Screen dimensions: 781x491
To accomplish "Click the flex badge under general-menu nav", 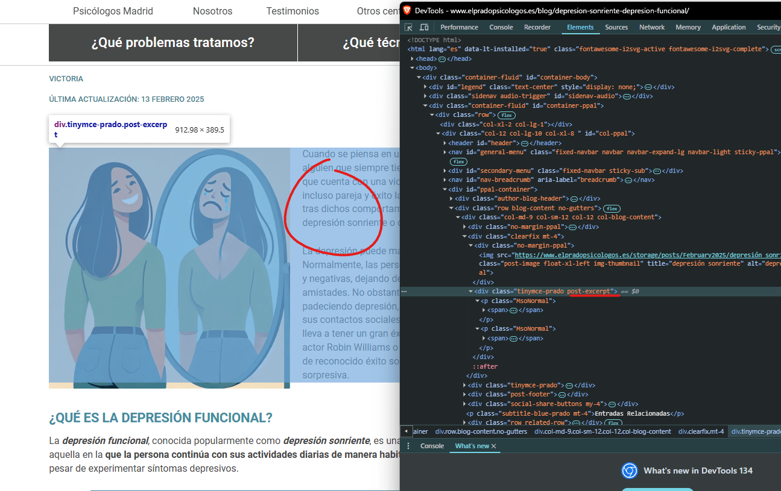I will [x=458, y=161].
